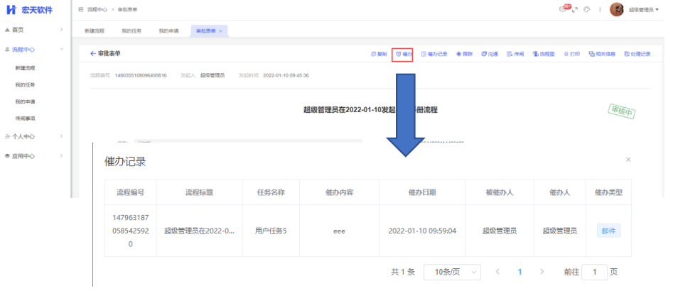
Task: Switch to the 我的任务 tab
Action: point(132,31)
